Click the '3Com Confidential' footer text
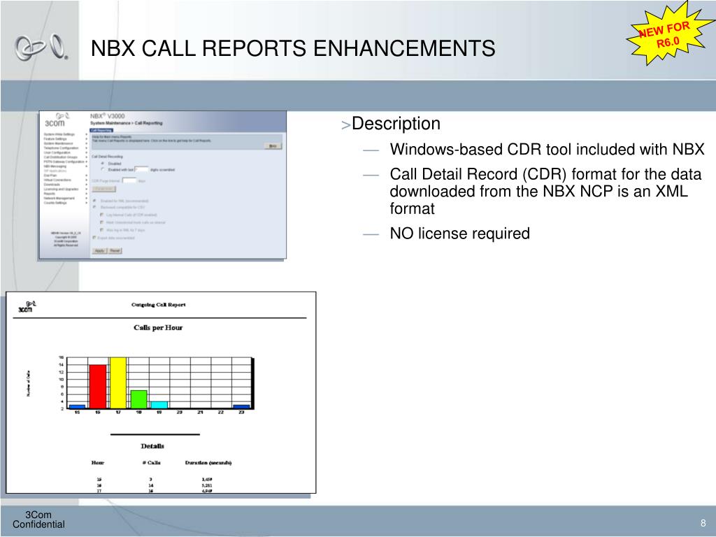This screenshot has height=537, width=716. pos(38,520)
